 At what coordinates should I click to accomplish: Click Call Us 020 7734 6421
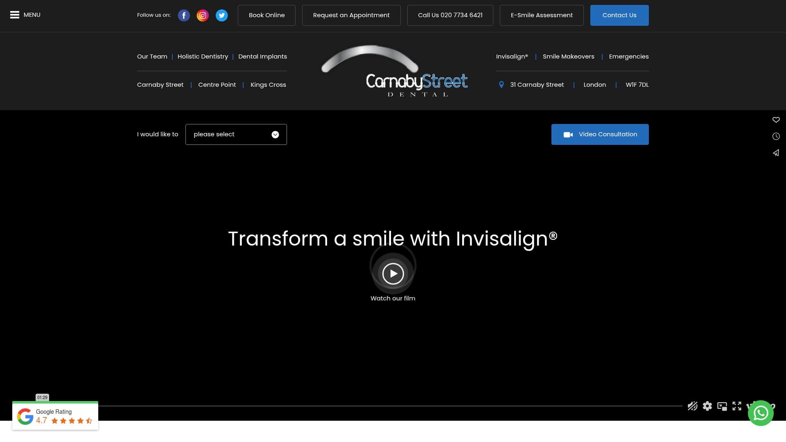450,15
